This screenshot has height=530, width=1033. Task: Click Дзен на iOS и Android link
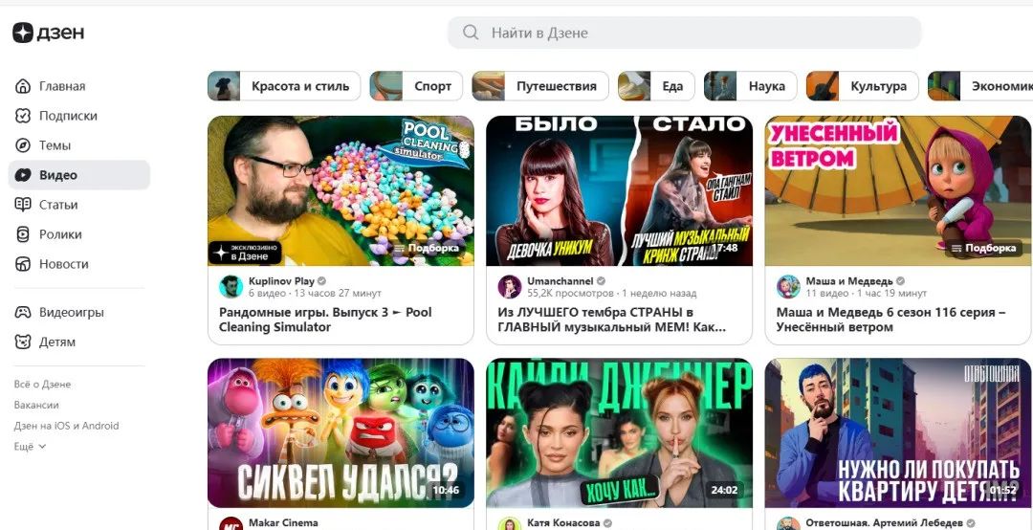click(x=67, y=426)
